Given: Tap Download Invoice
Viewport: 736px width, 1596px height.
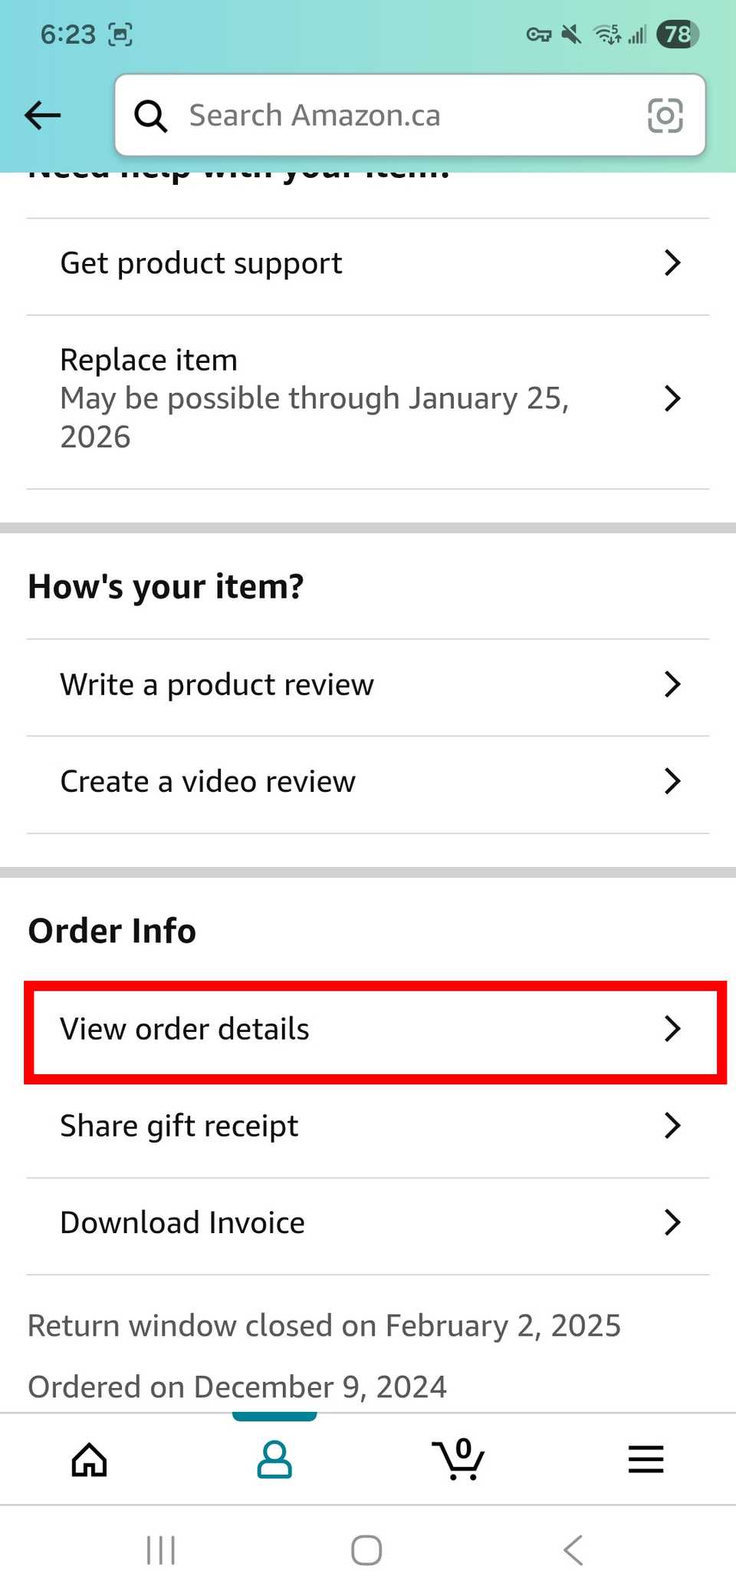Looking at the screenshot, I should point(368,1222).
